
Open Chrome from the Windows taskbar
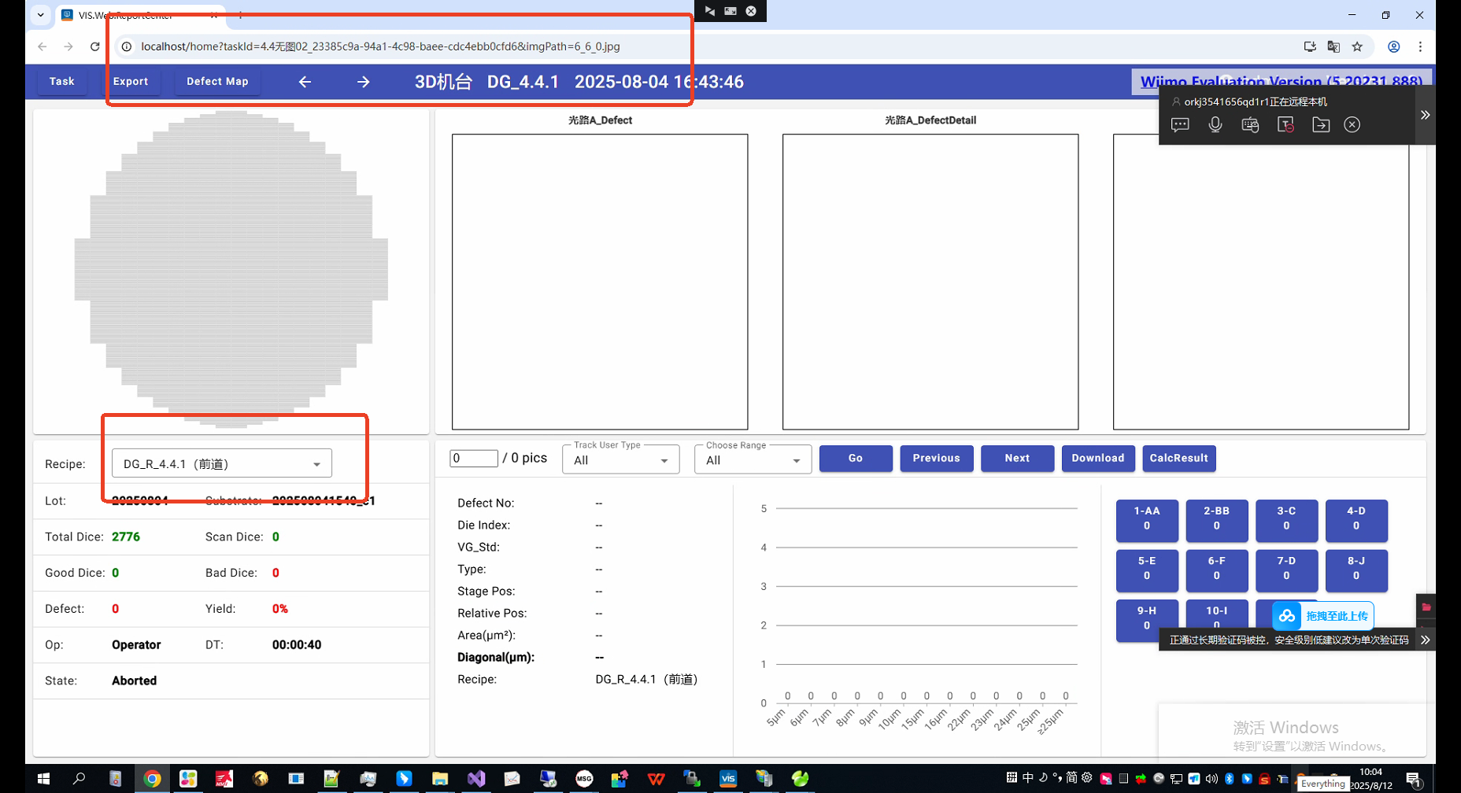tap(152, 779)
